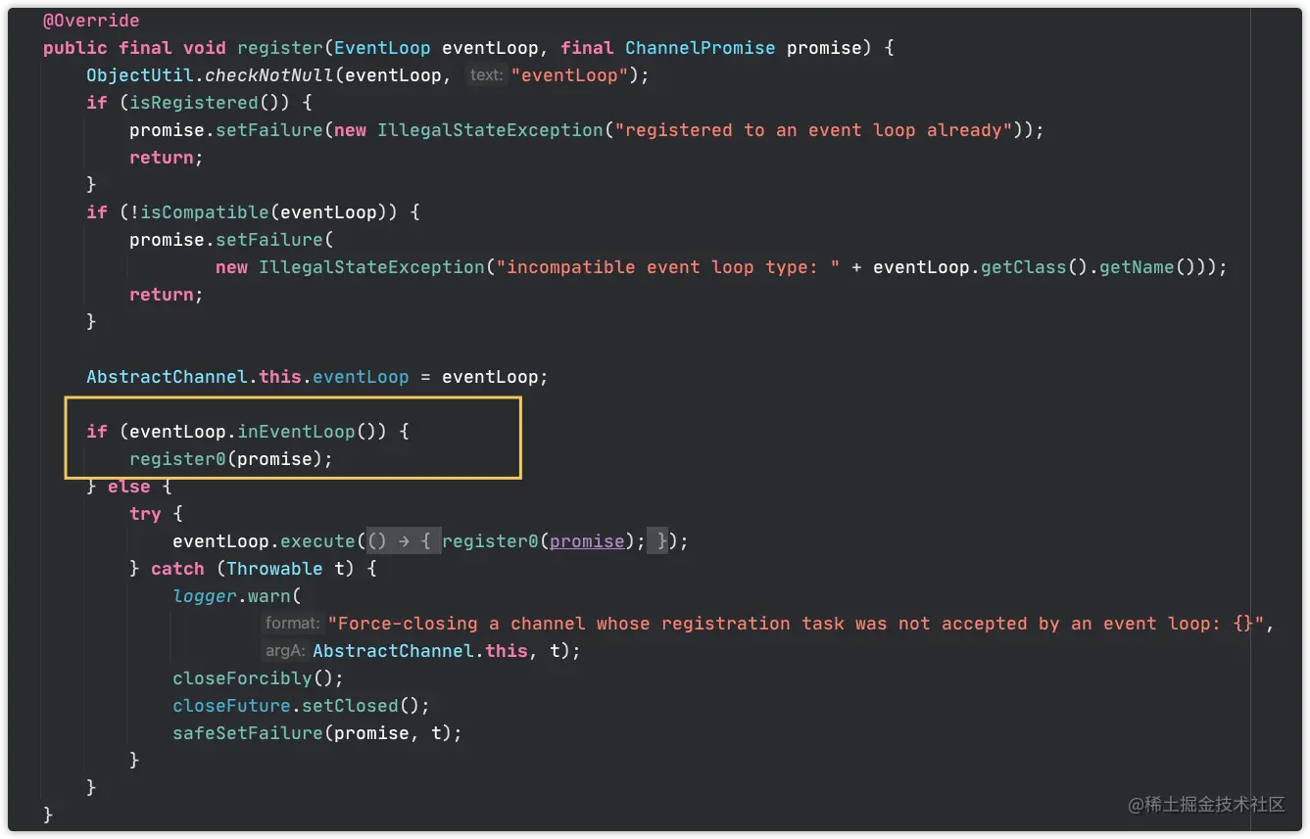Image resolution: width=1310 pixels, height=839 pixels.
Task: Click register0(promise) under the inEventLoop check
Action: click(x=231, y=459)
